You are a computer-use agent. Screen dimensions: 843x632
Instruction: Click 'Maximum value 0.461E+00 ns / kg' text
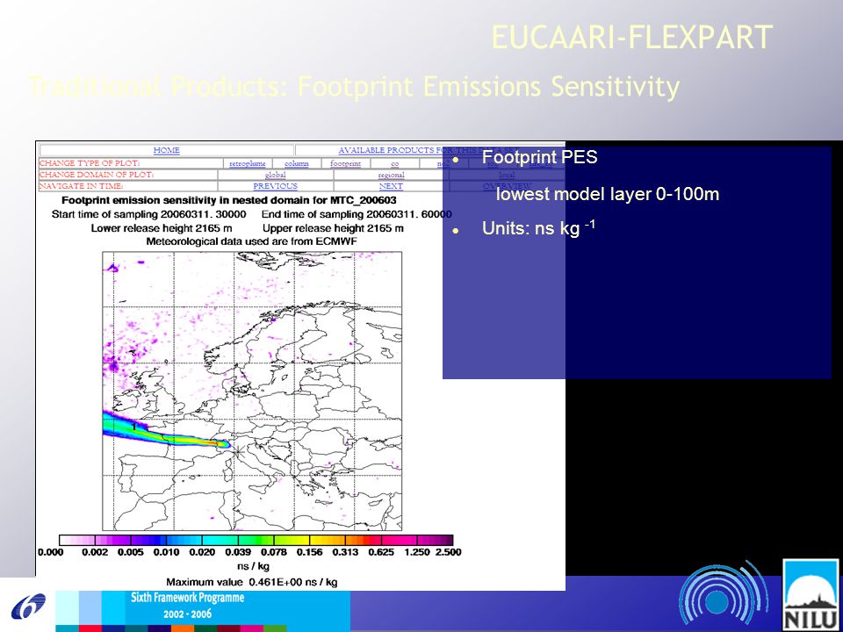click(x=252, y=582)
